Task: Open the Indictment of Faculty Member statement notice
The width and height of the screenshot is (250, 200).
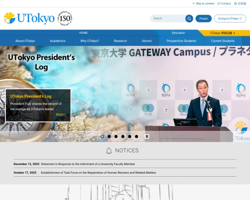Action: 88,164
